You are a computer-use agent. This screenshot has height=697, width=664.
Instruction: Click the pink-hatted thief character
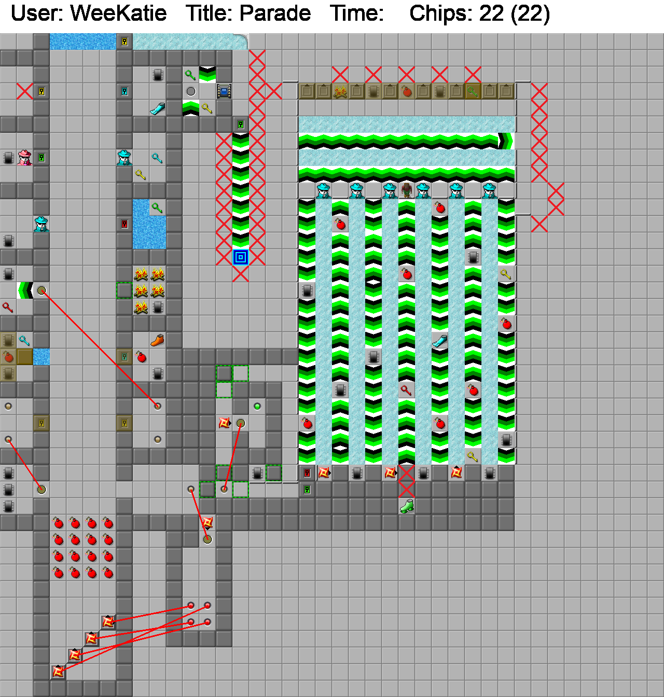[24, 157]
